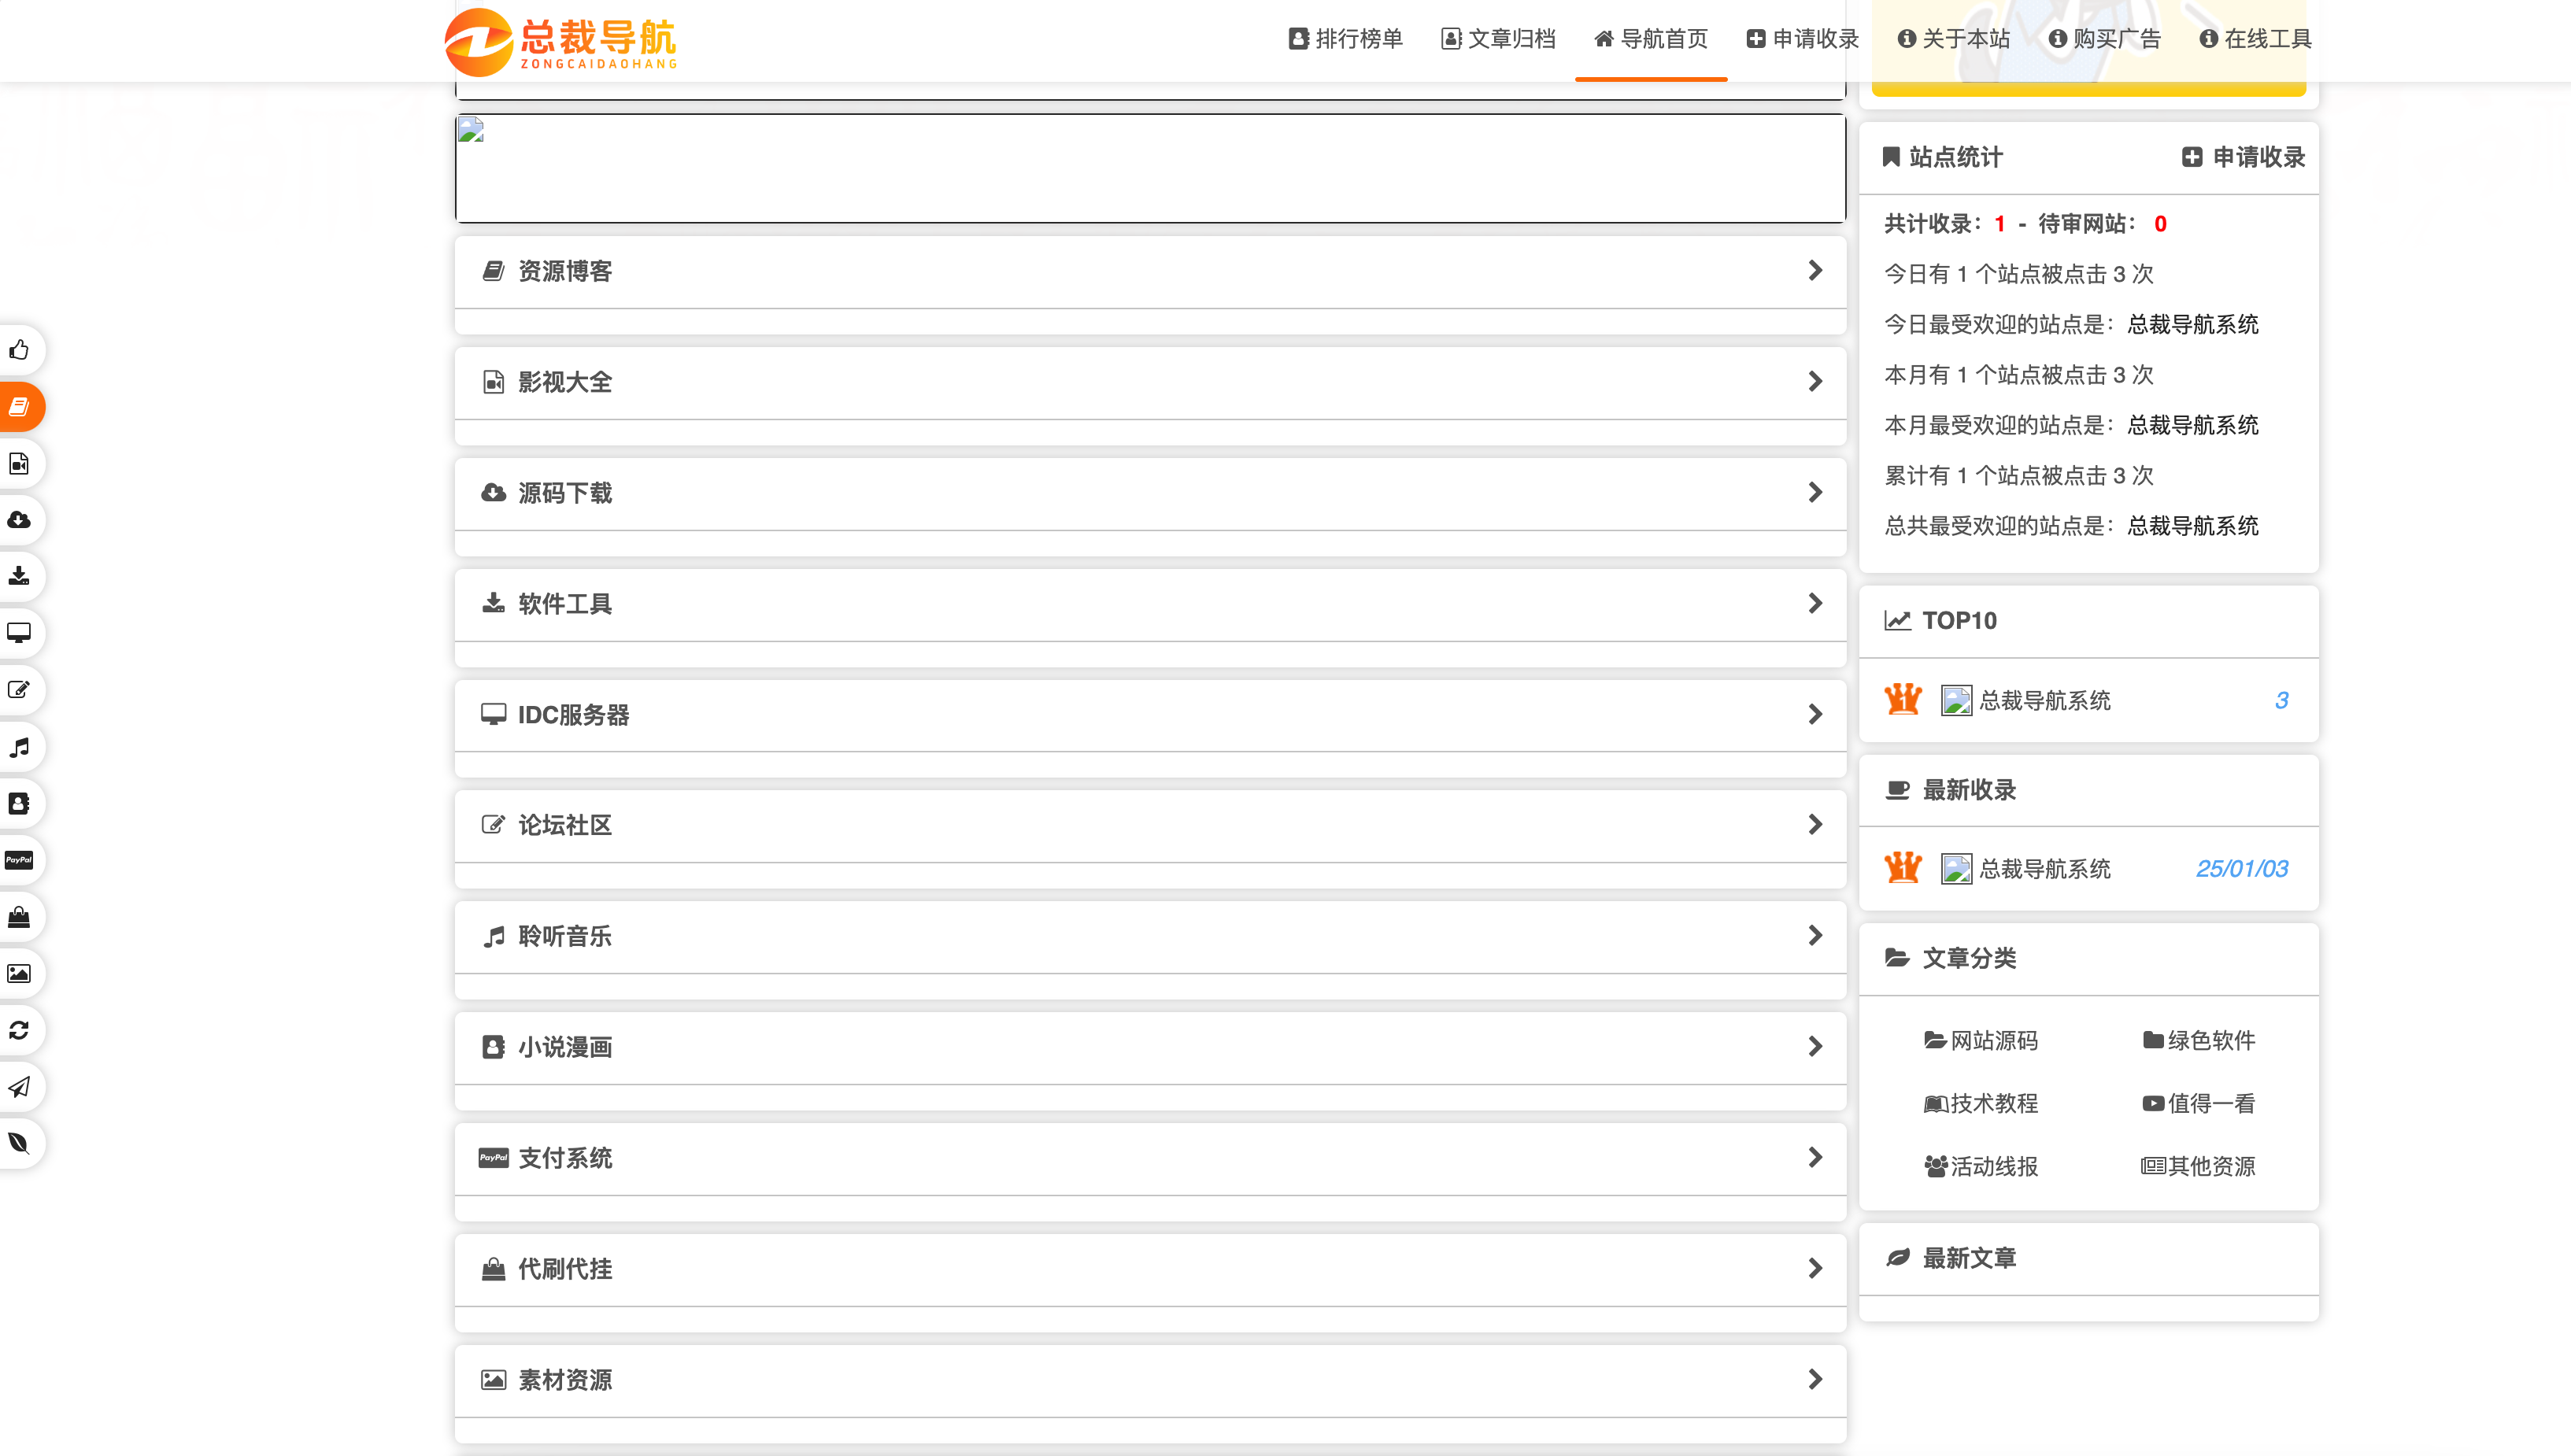The height and width of the screenshot is (1456, 2571).
Task: Click the download tray sidebar icon
Action: point(19,576)
